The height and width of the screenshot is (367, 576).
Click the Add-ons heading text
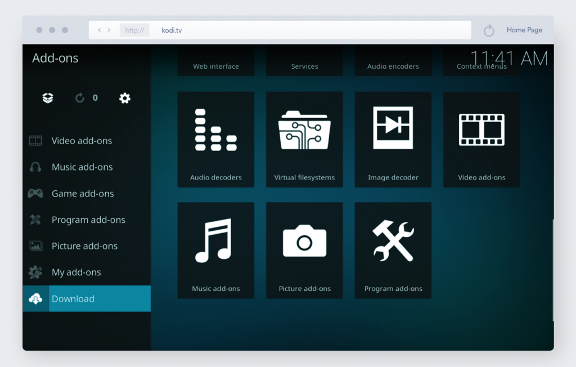55,58
